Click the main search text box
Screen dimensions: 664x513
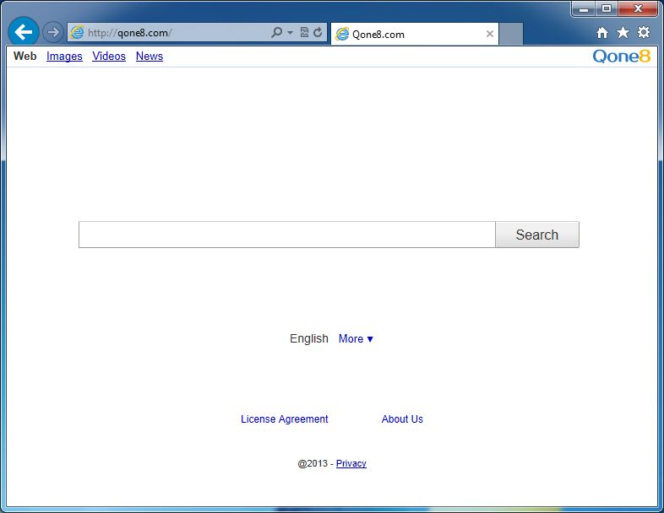click(287, 235)
